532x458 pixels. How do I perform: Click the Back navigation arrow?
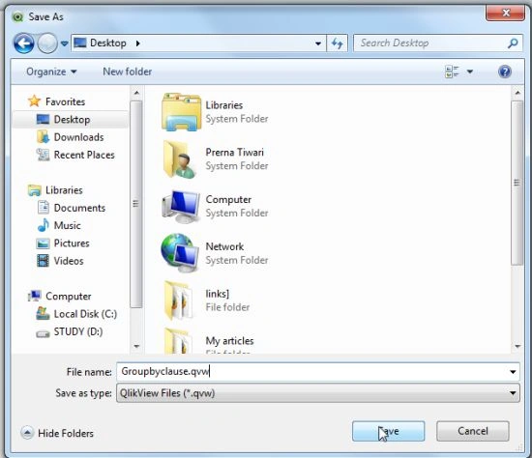[23, 43]
